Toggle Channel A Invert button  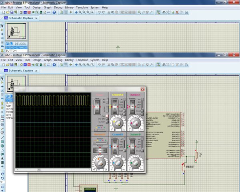125,111
